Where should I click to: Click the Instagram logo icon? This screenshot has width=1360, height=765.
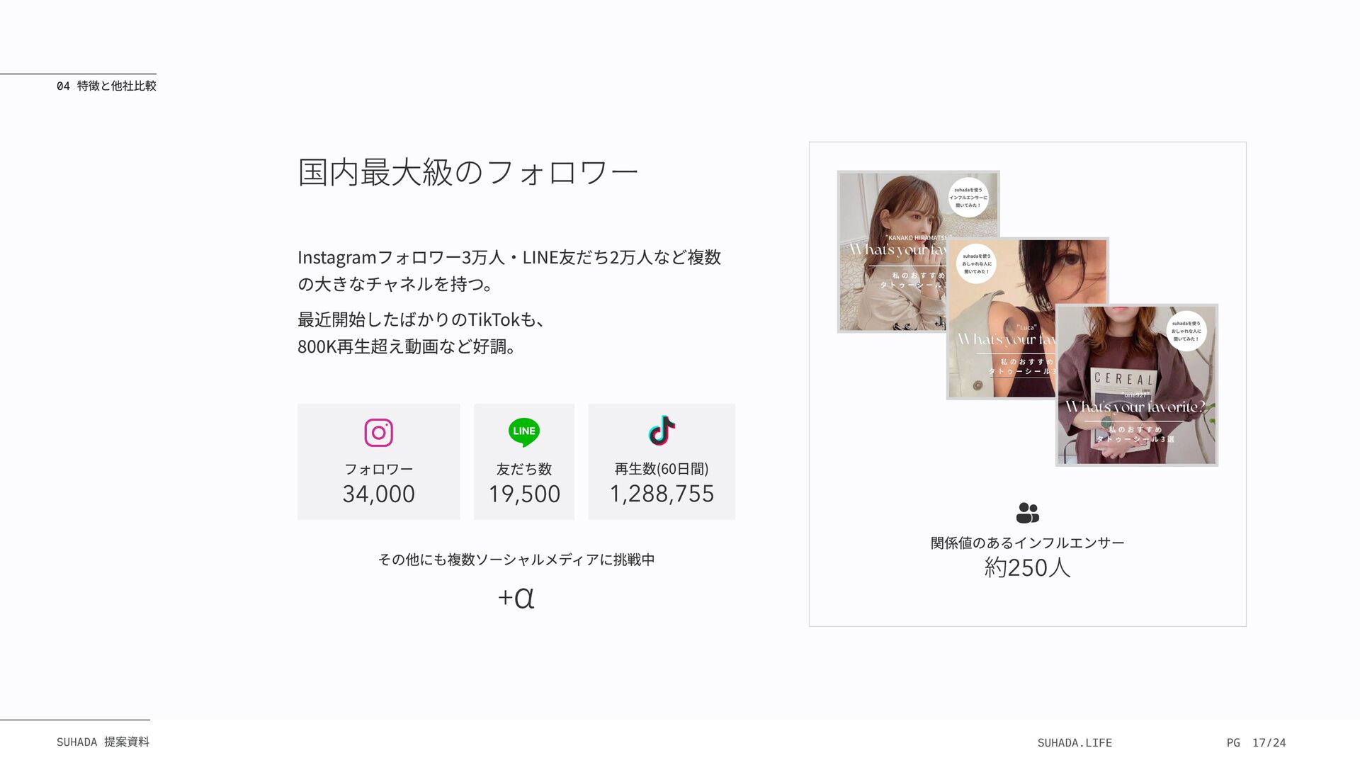tap(378, 432)
